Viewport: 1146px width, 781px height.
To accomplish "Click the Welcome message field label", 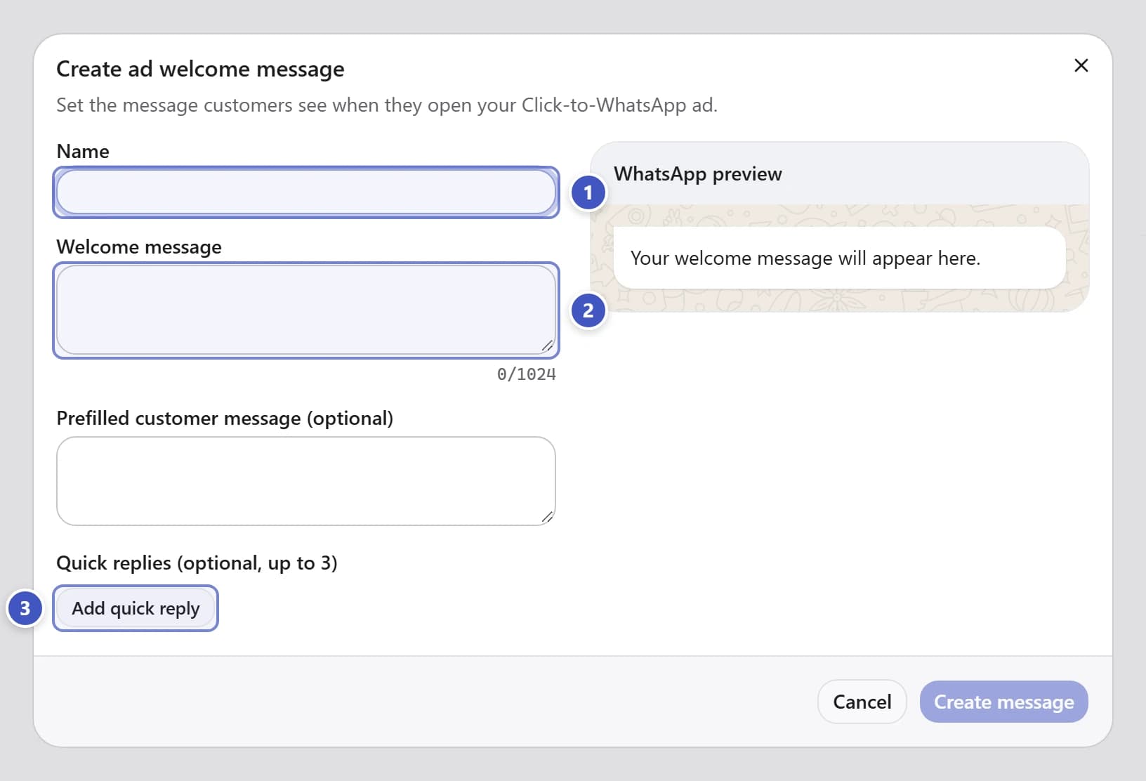I will pyautogui.click(x=139, y=247).
